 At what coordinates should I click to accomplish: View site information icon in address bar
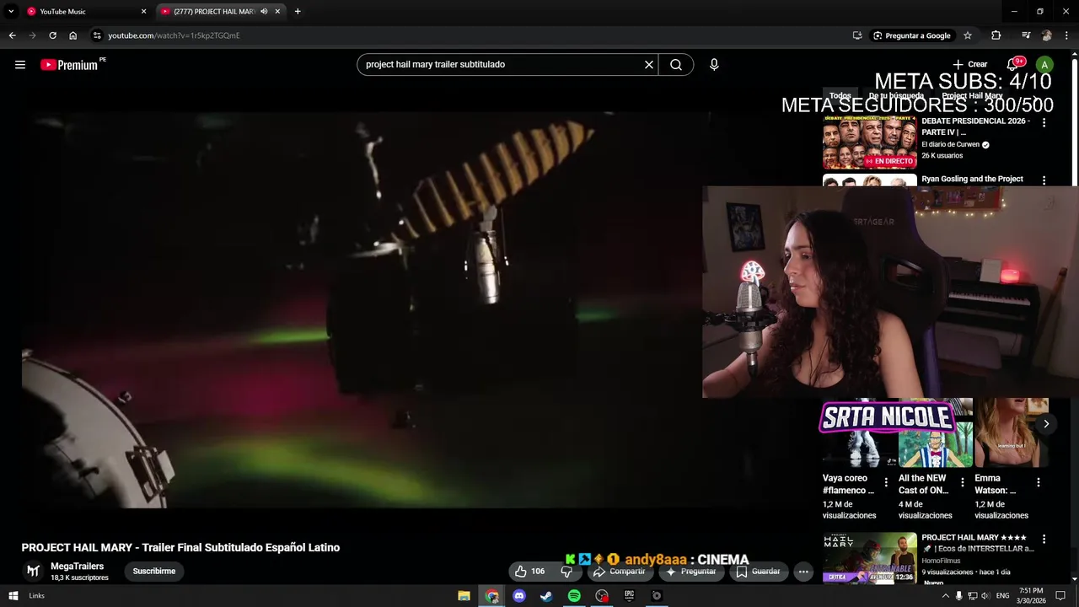pyautogui.click(x=97, y=35)
